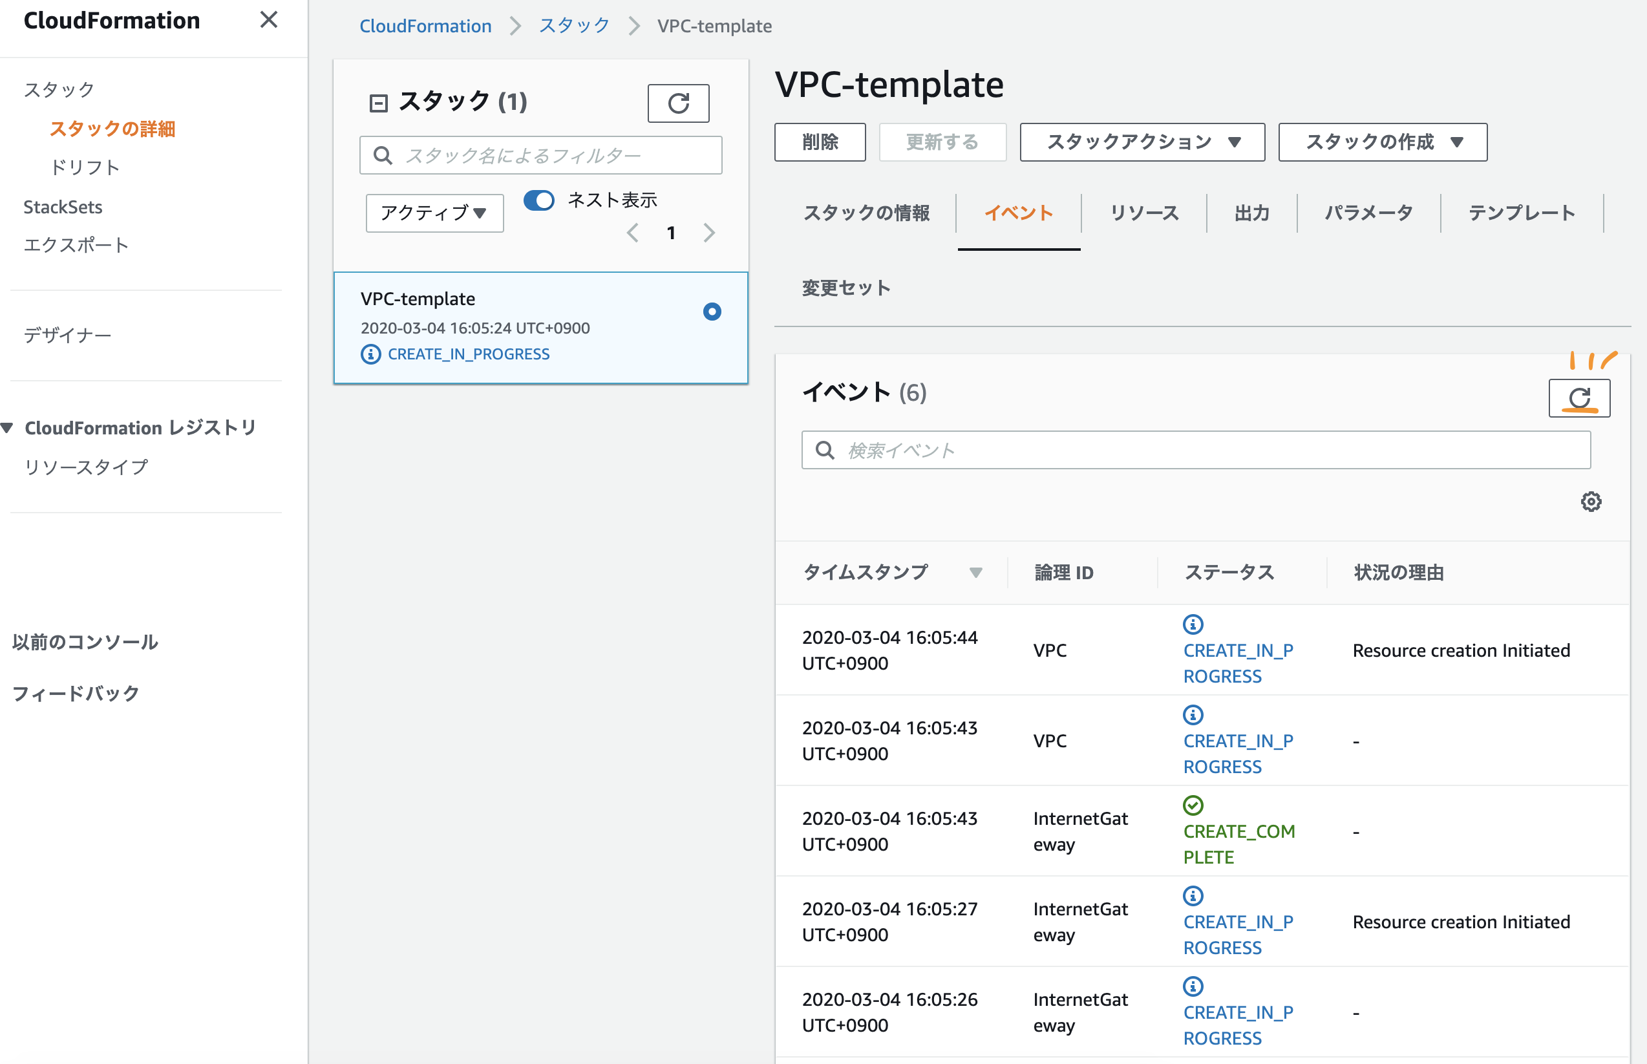Viewport: 1647px width, 1064px height.
Task: Open the previous console link
Action: [x=85, y=643]
